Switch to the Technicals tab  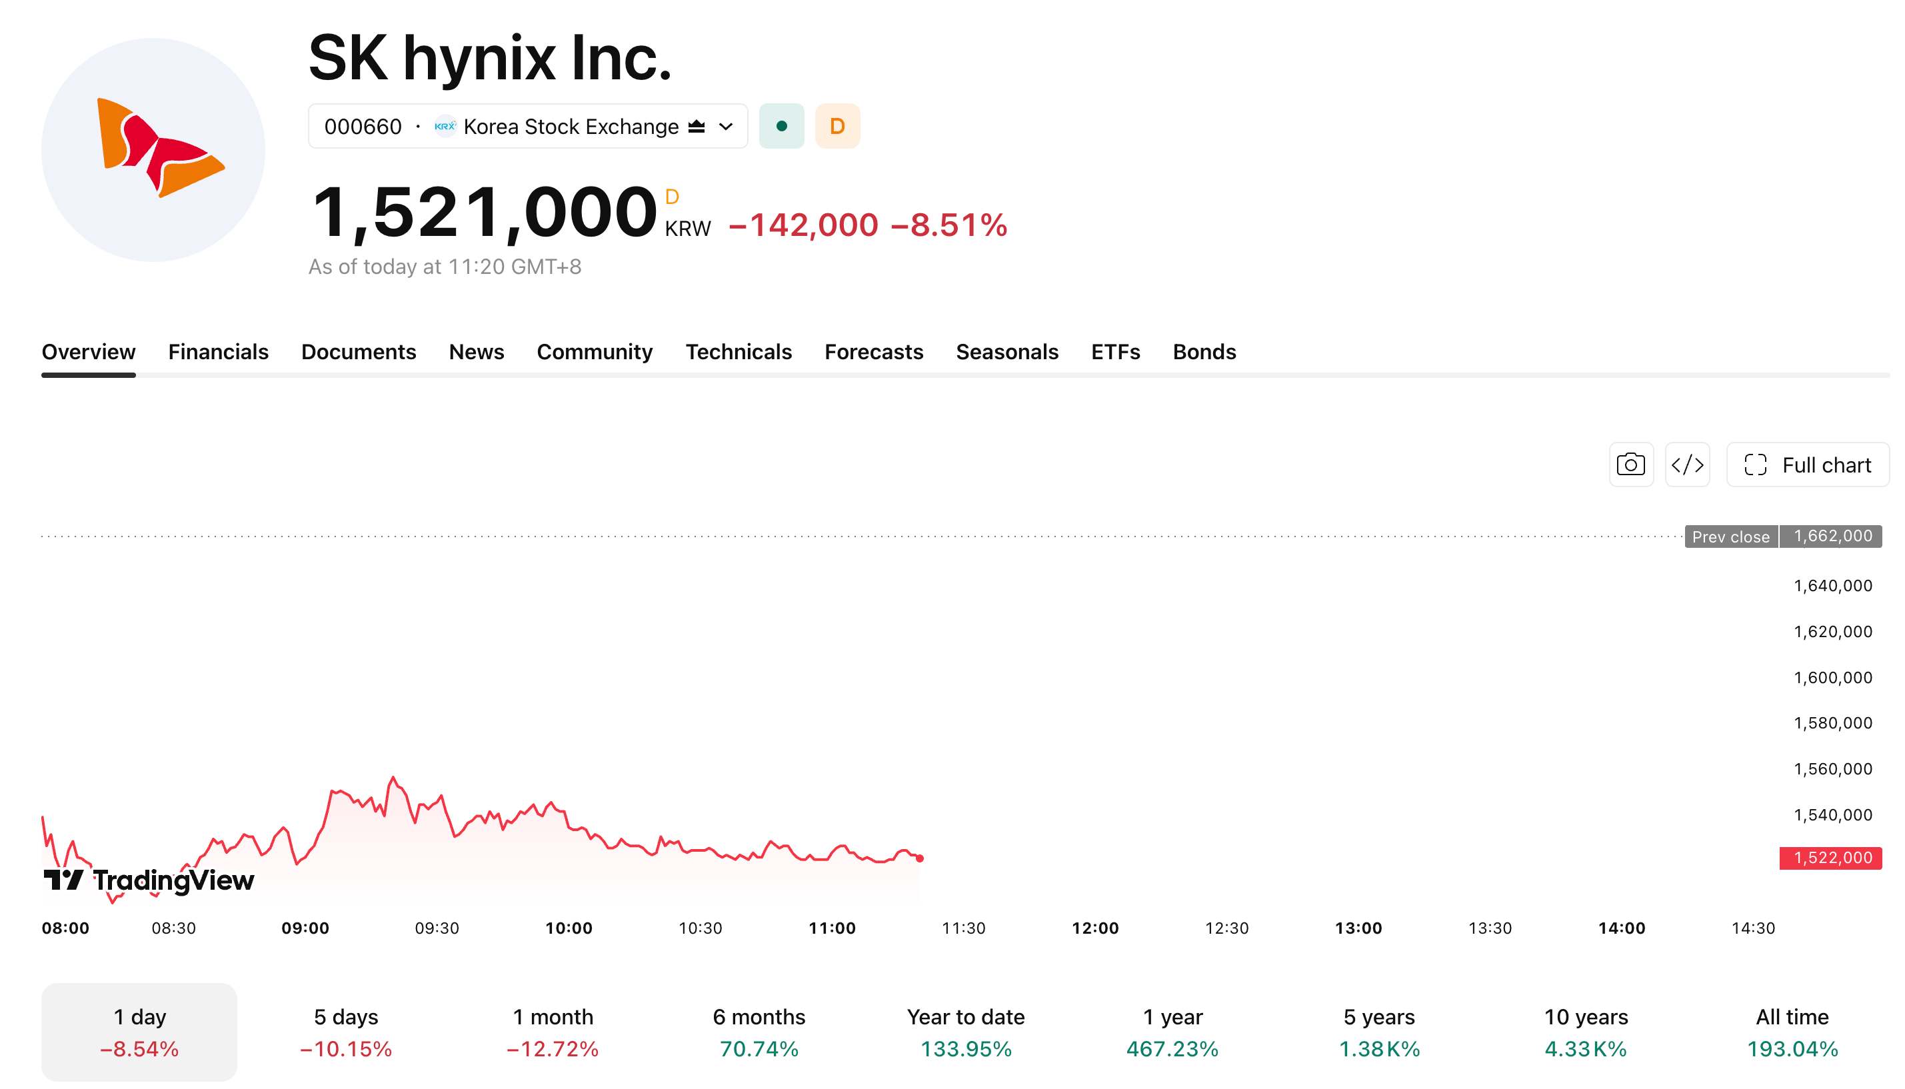(x=739, y=351)
